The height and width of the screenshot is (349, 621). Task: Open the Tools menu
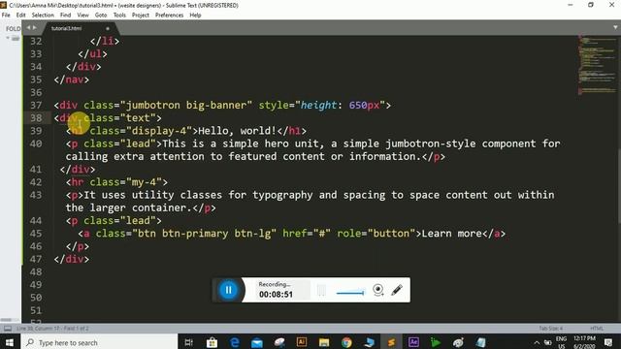119,16
